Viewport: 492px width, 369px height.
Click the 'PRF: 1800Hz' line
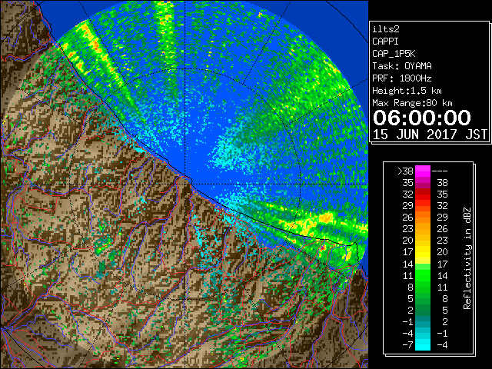click(x=402, y=78)
